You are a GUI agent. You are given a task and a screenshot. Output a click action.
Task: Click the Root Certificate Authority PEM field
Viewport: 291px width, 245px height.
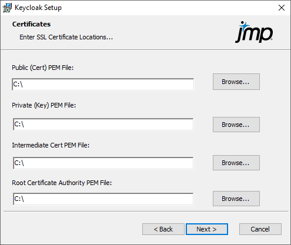[x=103, y=199]
